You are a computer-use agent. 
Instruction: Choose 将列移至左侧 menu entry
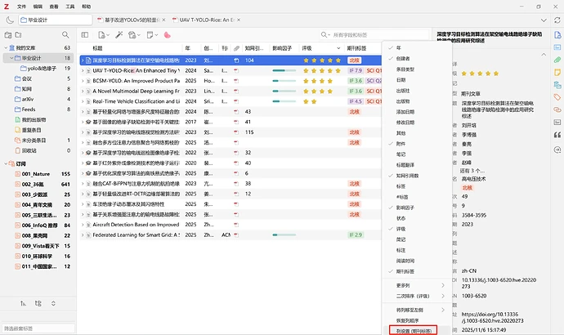(417, 310)
